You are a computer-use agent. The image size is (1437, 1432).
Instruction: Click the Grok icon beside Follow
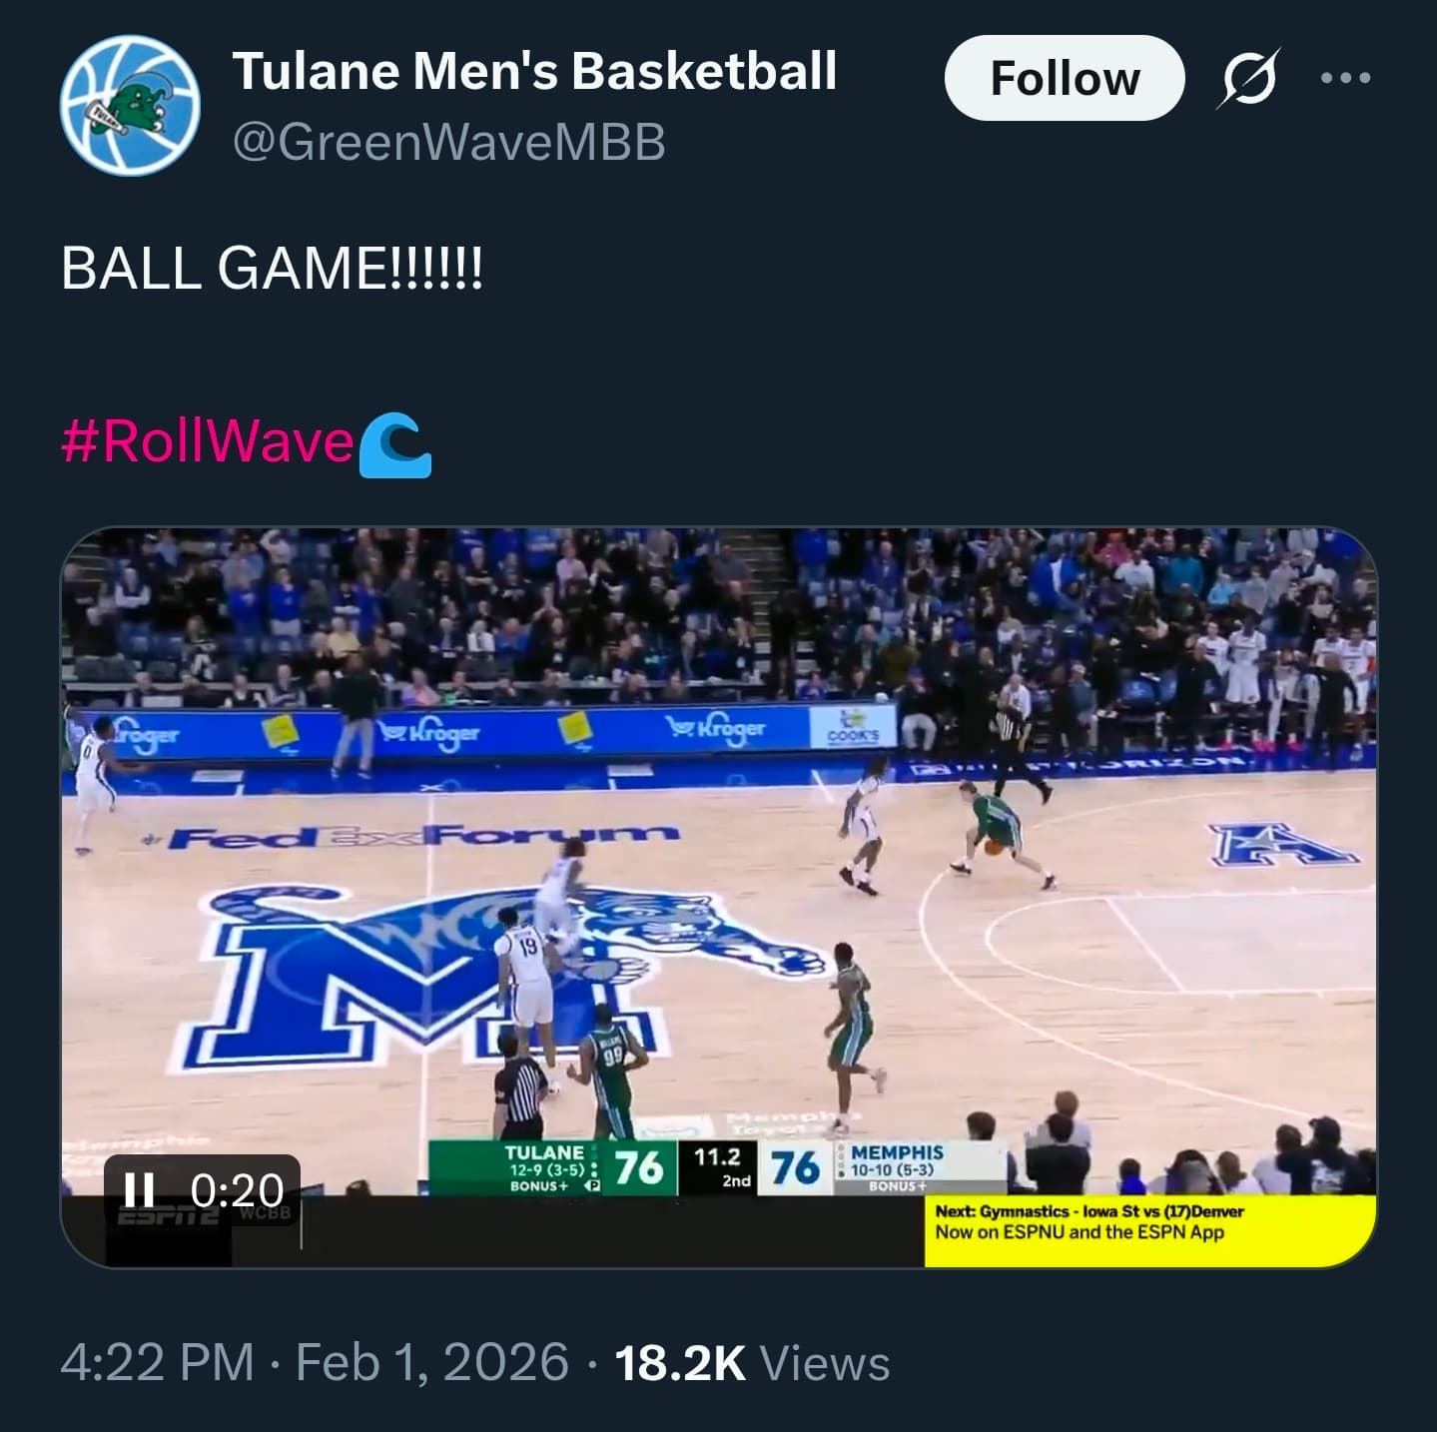pos(1247,78)
